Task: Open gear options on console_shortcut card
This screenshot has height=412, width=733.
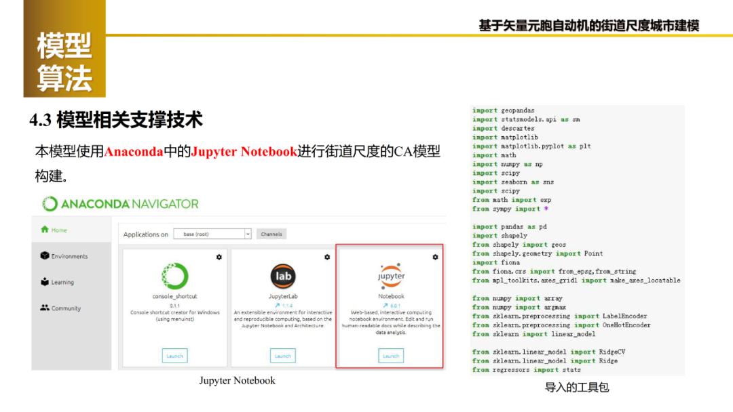Action: click(219, 257)
